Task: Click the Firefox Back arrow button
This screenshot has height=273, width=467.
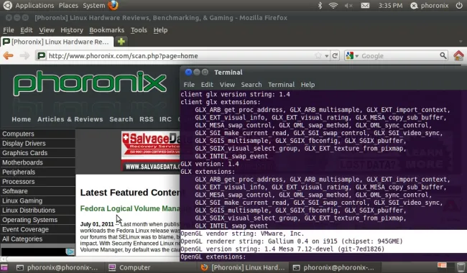Action: pos(9,55)
